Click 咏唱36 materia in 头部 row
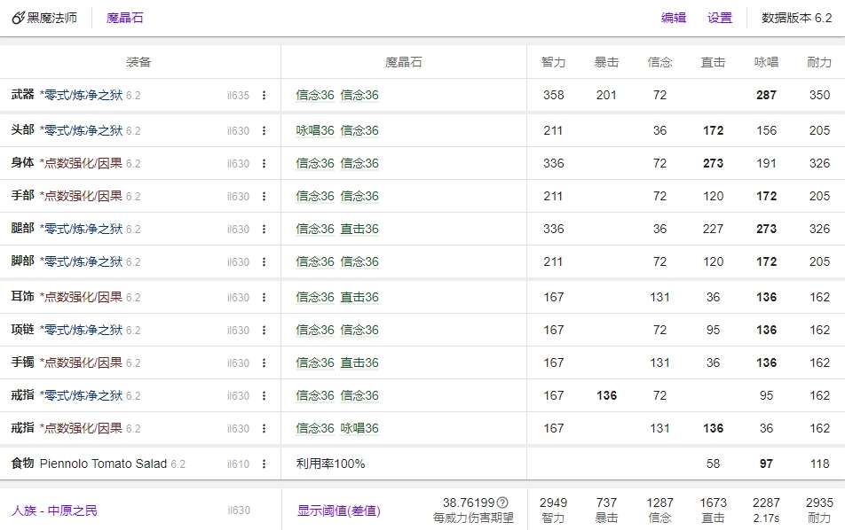 click(x=315, y=131)
